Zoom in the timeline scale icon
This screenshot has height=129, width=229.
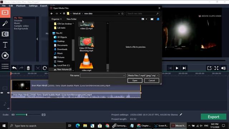(43, 115)
